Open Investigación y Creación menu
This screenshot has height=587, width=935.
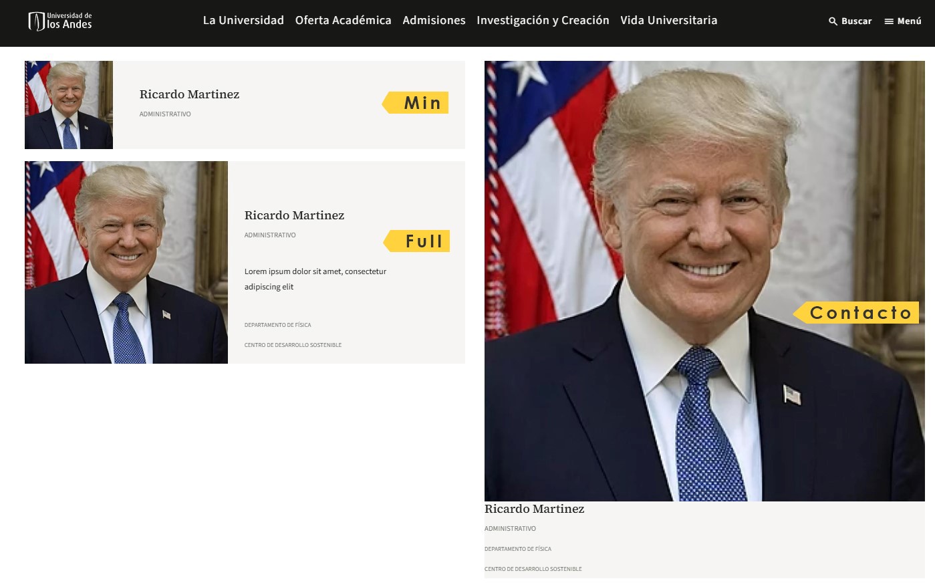click(x=543, y=20)
